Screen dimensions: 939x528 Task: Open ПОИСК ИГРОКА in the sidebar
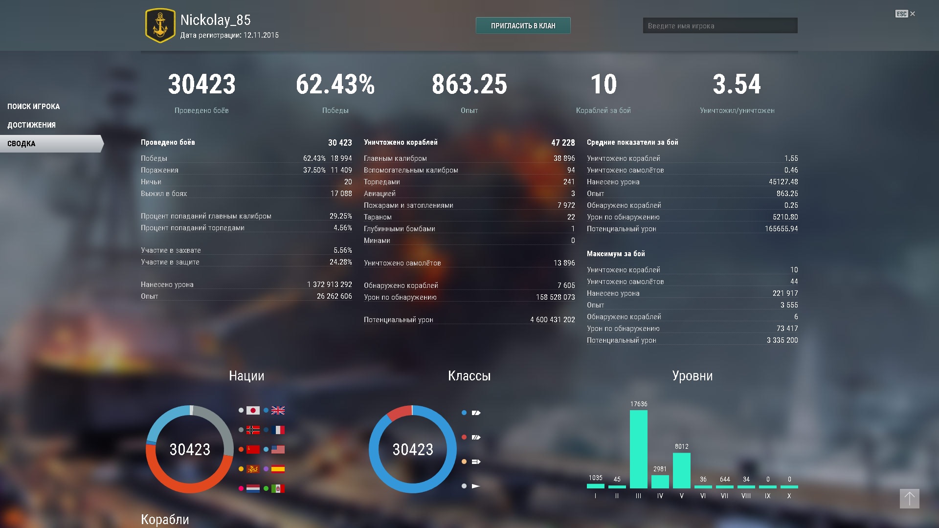pos(34,107)
